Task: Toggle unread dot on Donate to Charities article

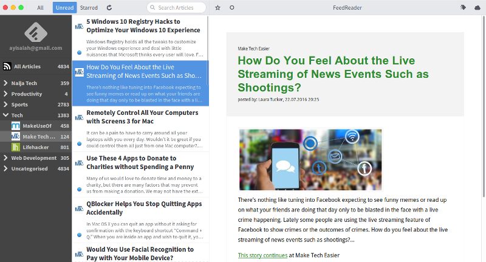Action: (x=80, y=190)
